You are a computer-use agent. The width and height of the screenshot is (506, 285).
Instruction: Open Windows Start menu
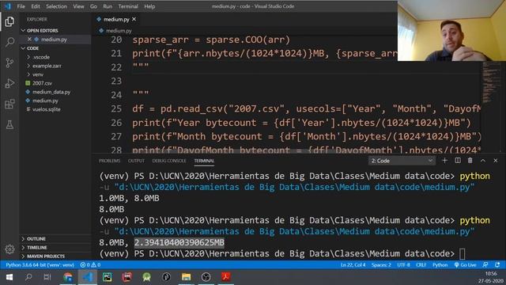(9, 277)
